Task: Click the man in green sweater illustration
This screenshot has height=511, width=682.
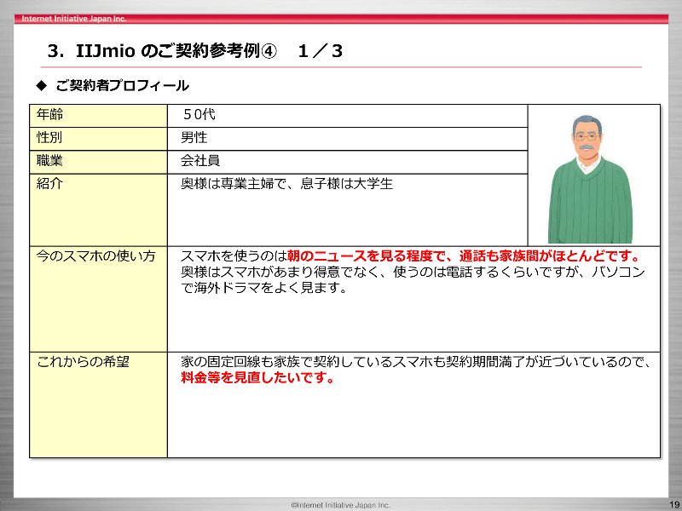Action: [x=590, y=179]
